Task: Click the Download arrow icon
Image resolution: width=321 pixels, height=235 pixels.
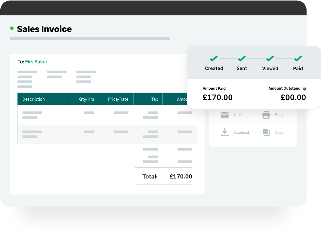Action: 225,132
